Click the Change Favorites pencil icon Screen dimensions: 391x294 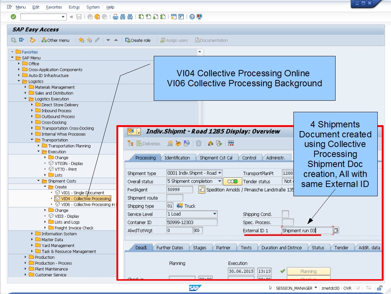click(97, 40)
